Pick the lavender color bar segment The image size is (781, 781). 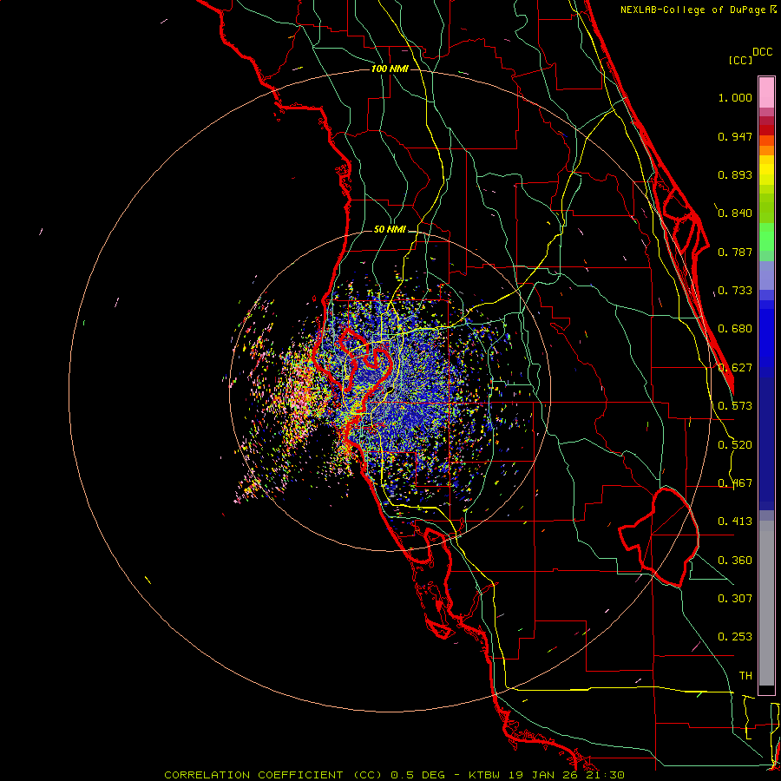click(x=766, y=275)
